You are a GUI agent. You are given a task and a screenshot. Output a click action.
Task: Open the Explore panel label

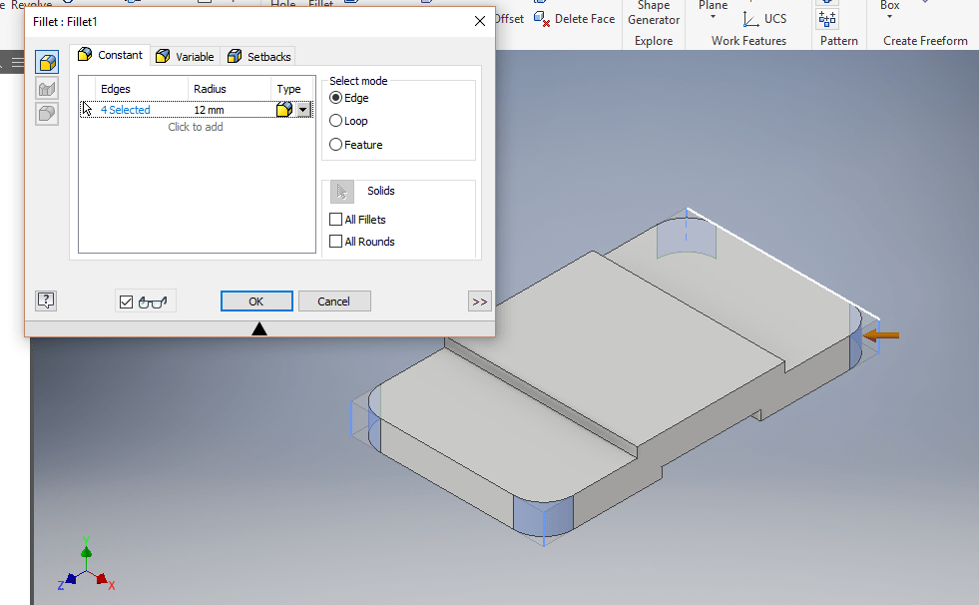tap(654, 41)
